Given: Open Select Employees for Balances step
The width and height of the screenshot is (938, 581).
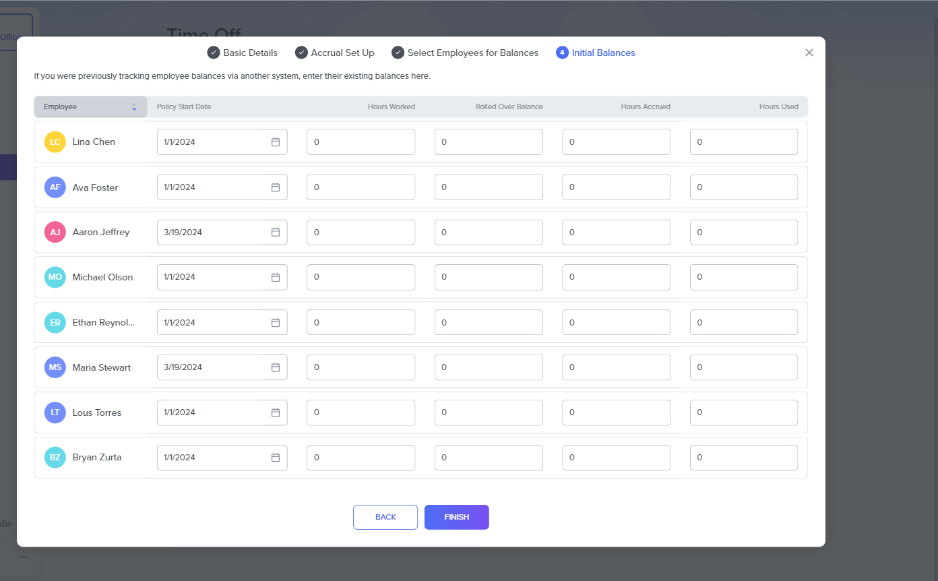Looking at the screenshot, I should click(465, 53).
